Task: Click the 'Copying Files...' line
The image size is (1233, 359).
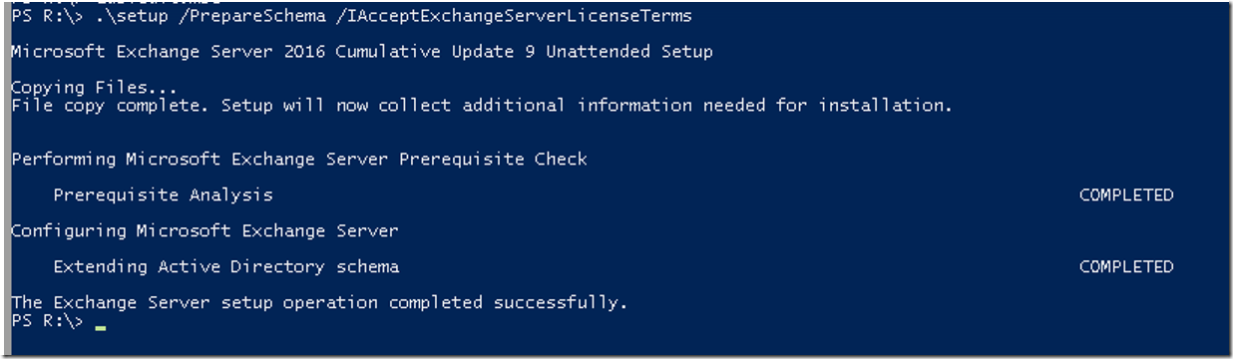Action: [x=94, y=88]
